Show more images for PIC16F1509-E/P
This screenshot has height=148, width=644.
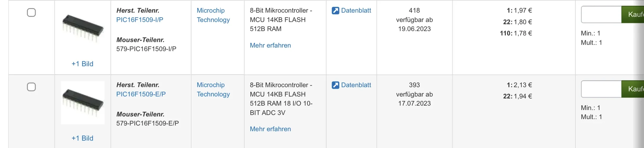(x=82, y=138)
